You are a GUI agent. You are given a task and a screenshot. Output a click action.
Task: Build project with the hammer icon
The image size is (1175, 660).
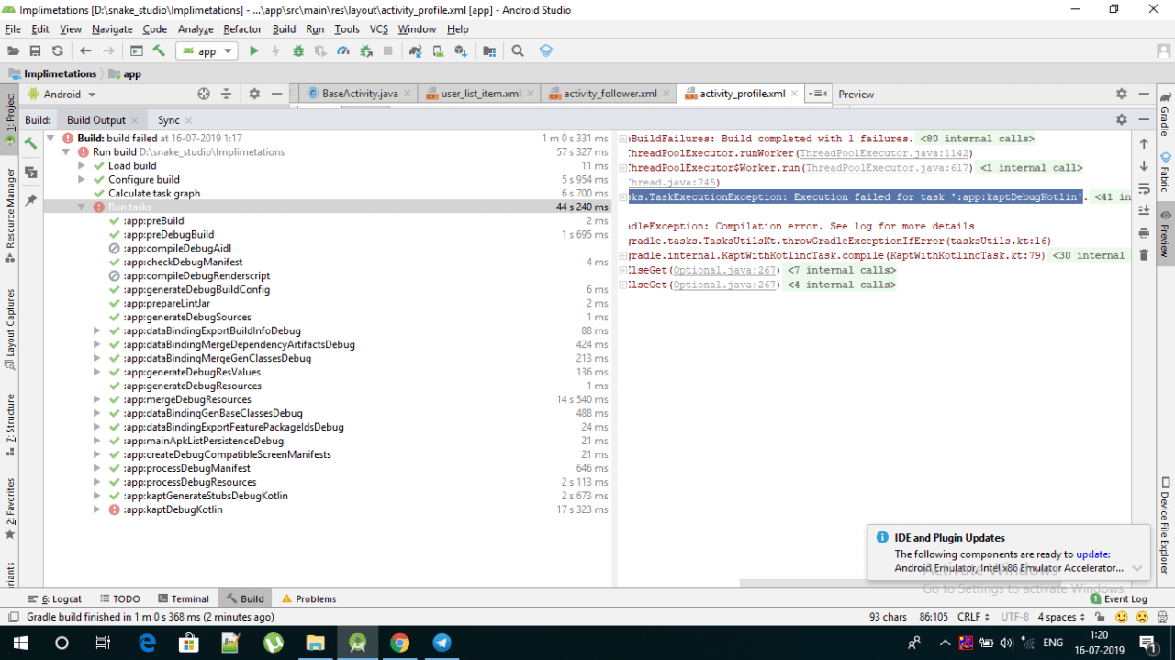point(159,50)
